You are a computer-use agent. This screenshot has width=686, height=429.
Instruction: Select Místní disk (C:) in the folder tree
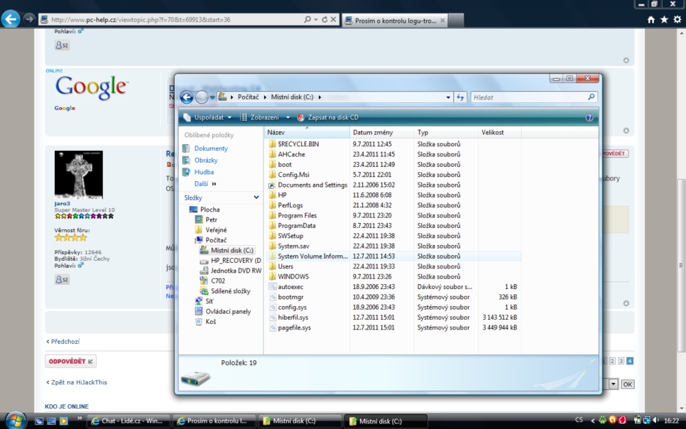point(227,251)
